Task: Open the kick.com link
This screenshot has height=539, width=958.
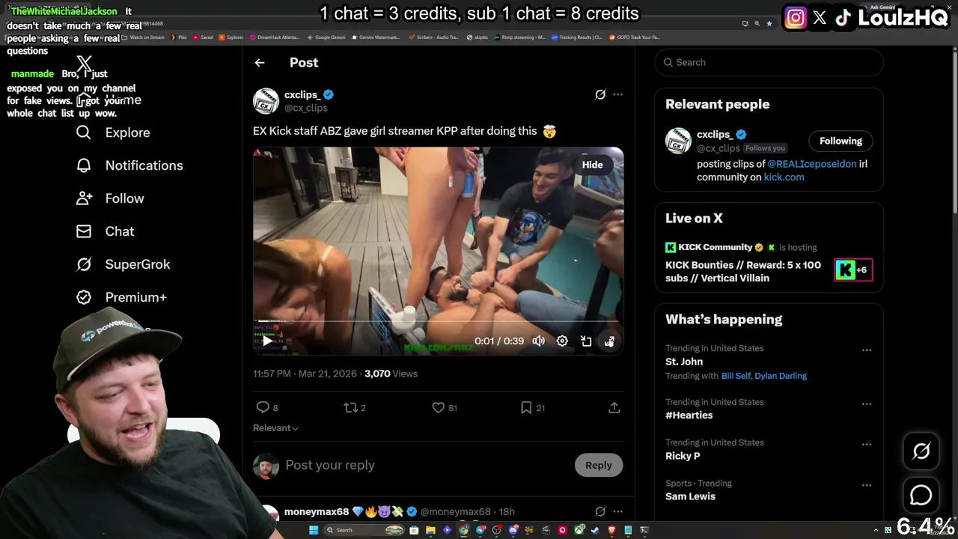Action: pos(784,177)
